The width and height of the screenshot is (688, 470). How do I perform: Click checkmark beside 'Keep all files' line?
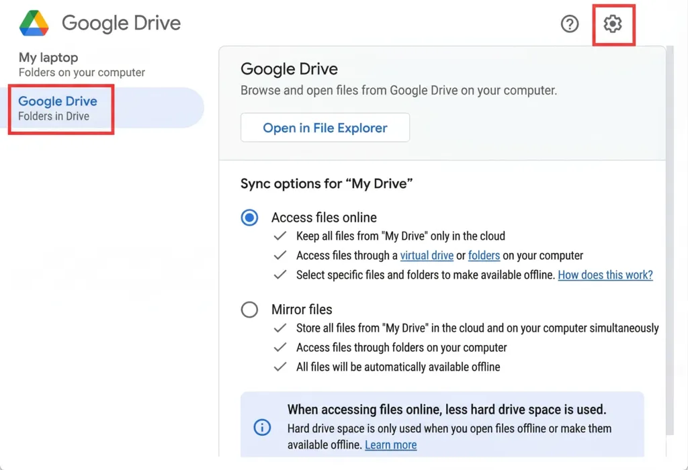point(280,236)
